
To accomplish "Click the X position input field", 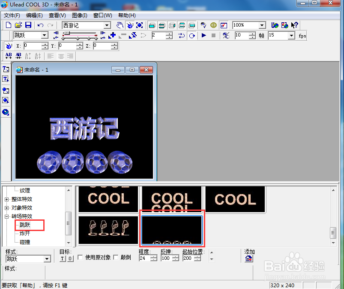I will point(33,46).
